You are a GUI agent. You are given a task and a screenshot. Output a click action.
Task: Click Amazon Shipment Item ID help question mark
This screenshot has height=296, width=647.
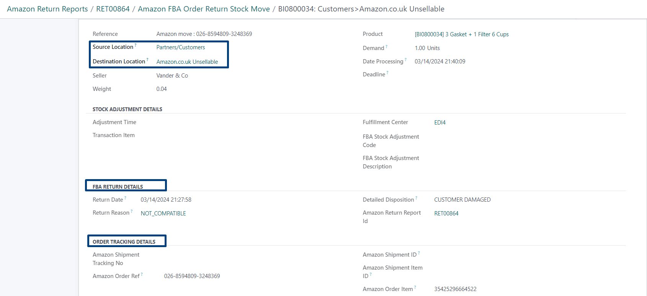tap(371, 274)
